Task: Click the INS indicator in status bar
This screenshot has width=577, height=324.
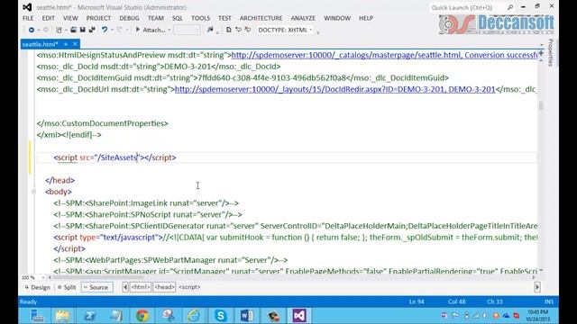Action: click(x=549, y=301)
